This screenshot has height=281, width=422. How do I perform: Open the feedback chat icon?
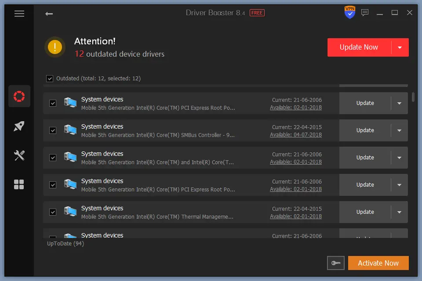pos(365,13)
